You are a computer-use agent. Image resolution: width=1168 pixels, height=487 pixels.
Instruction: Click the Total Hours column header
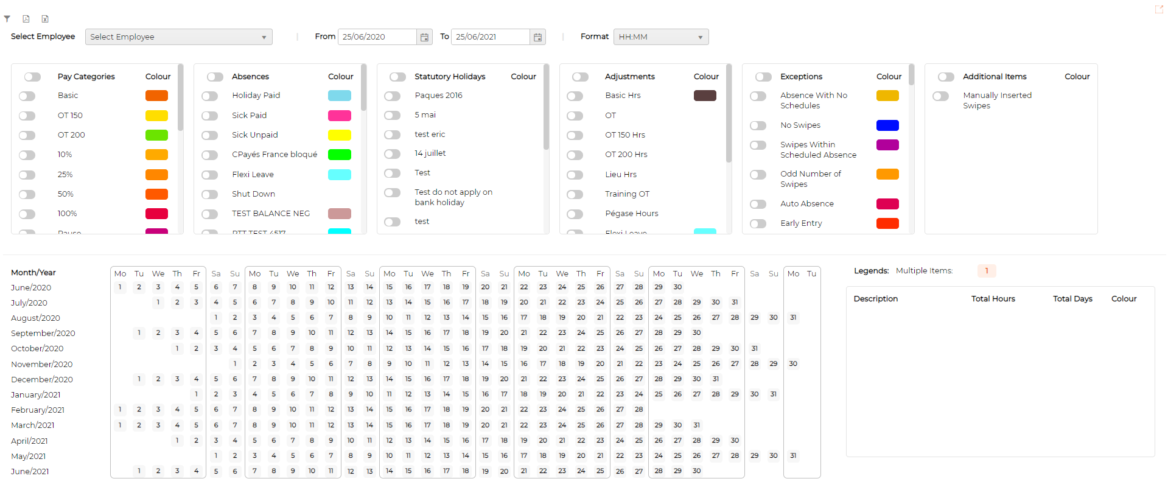(993, 299)
